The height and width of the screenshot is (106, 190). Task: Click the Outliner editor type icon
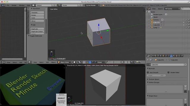pos(148,9)
